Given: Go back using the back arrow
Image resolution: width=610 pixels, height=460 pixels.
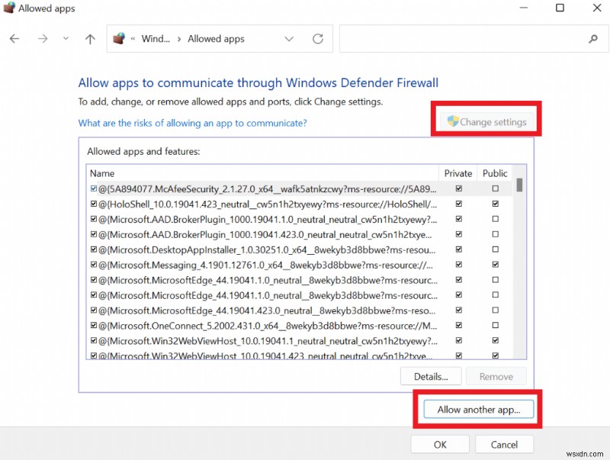Looking at the screenshot, I should 14,39.
